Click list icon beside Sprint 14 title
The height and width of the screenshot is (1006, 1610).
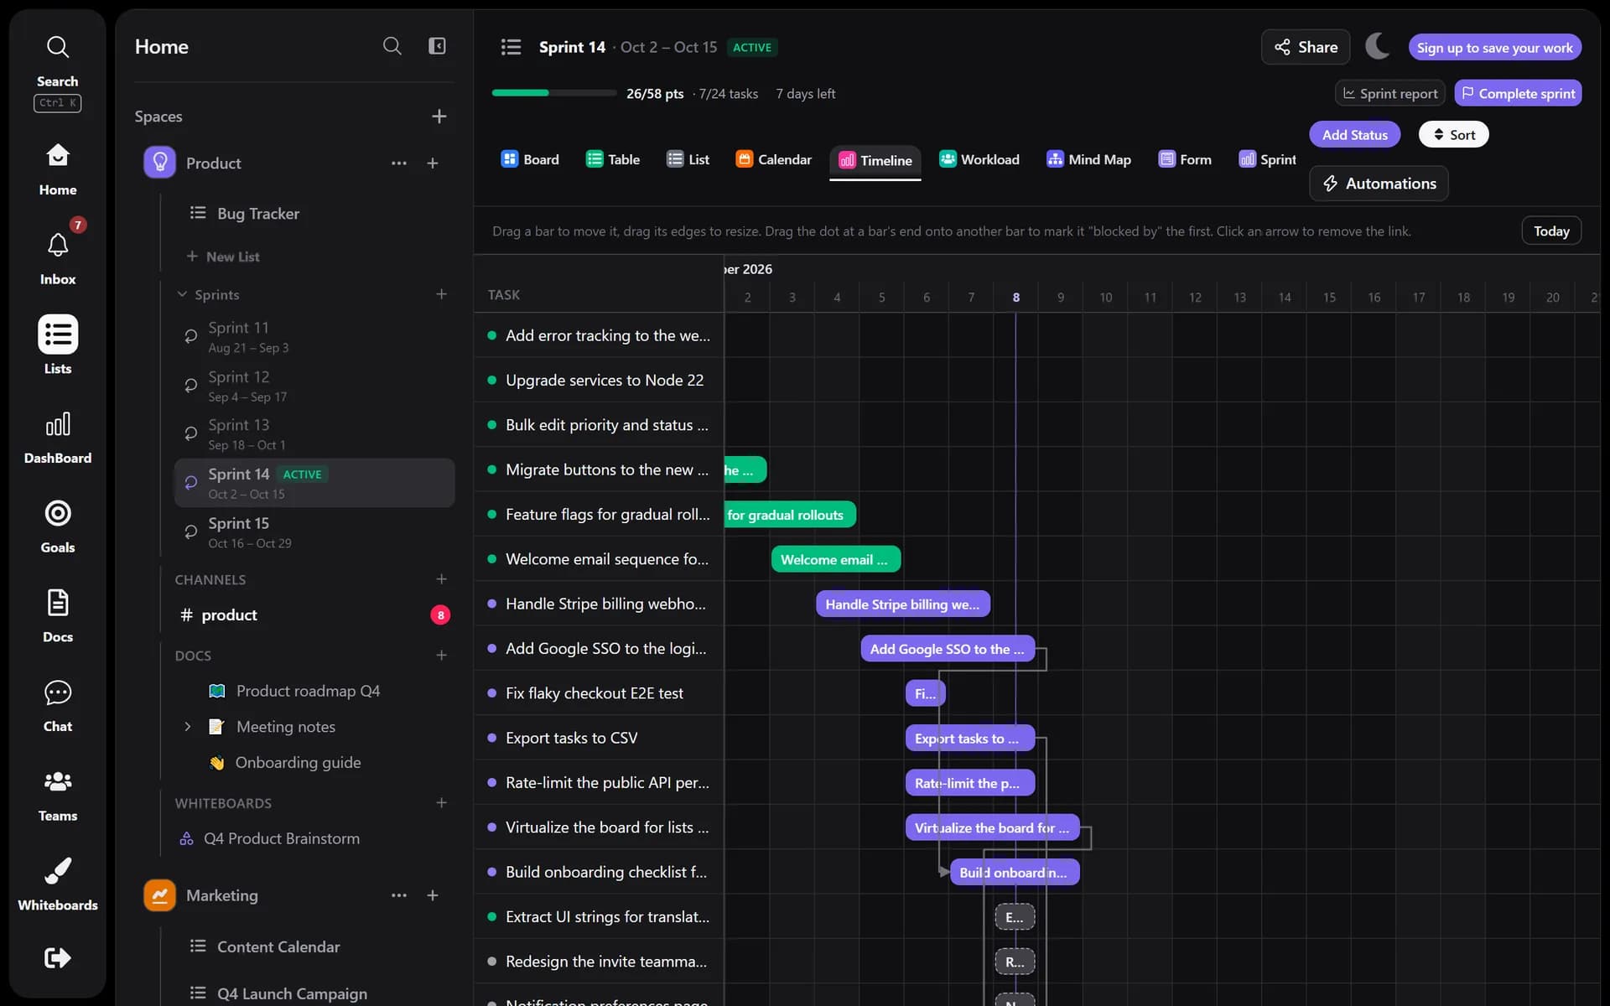[511, 47]
